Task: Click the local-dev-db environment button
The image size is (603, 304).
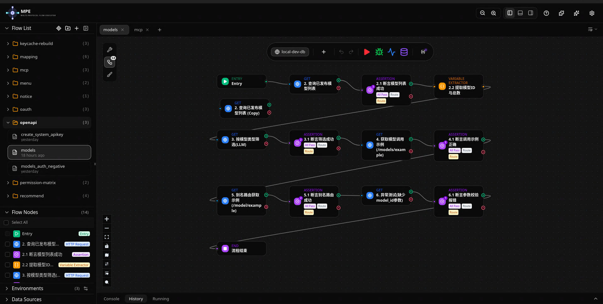Action: pos(290,52)
